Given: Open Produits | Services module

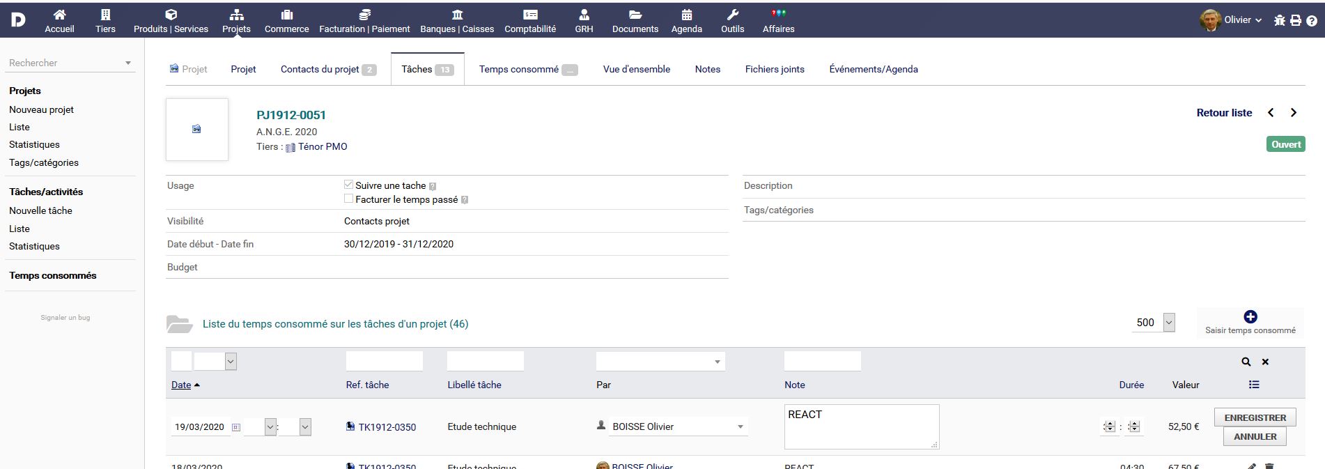Looking at the screenshot, I should pyautogui.click(x=171, y=21).
